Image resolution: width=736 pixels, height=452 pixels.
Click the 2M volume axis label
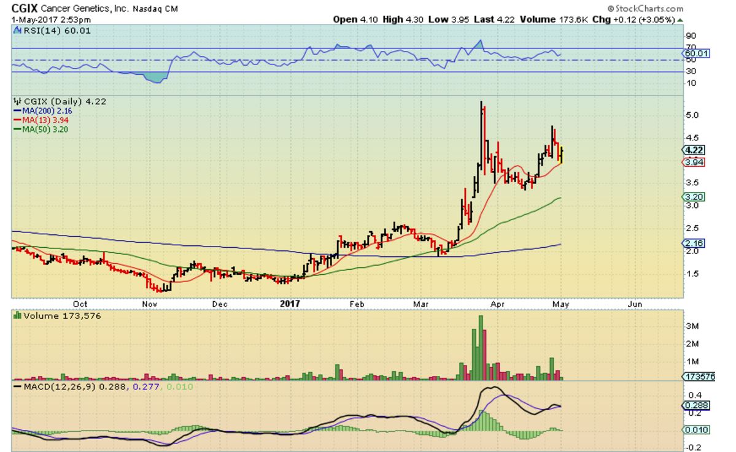pos(692,343)
